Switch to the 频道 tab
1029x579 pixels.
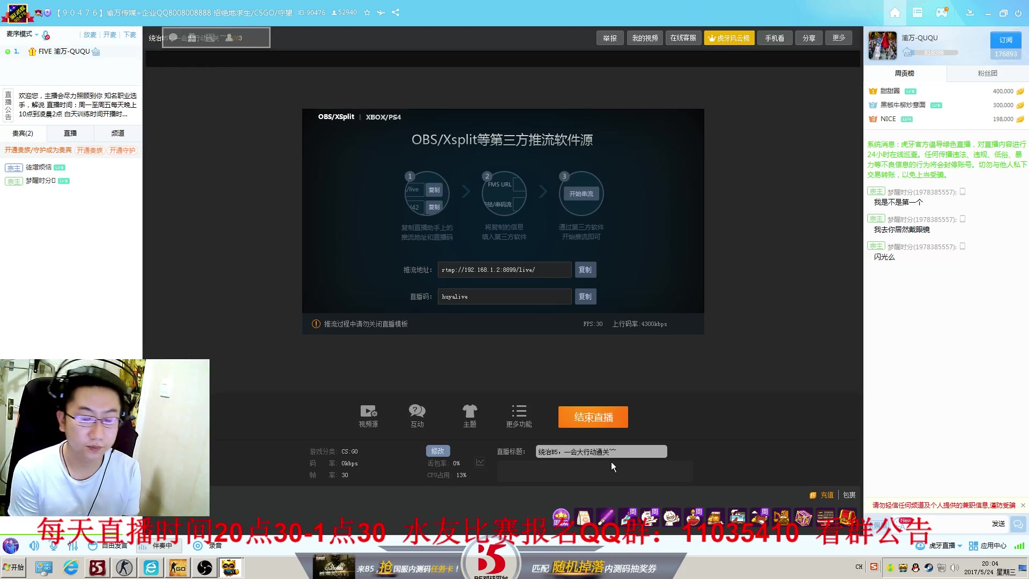coord(118,133)
